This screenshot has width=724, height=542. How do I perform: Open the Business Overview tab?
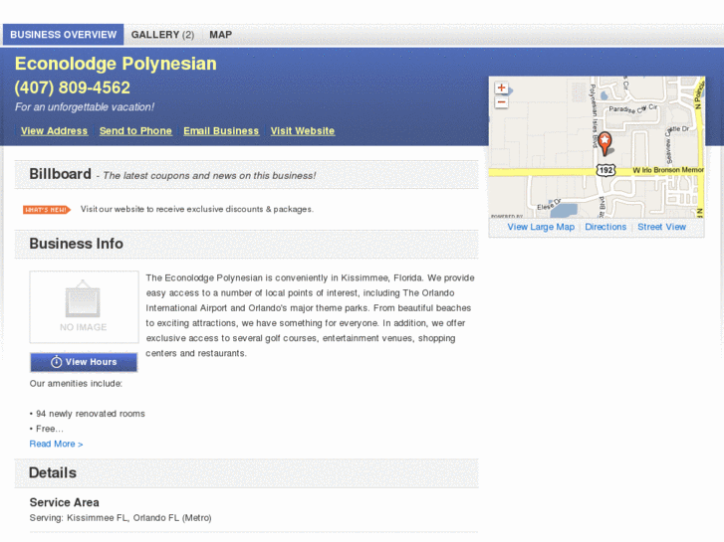point(64,35)
